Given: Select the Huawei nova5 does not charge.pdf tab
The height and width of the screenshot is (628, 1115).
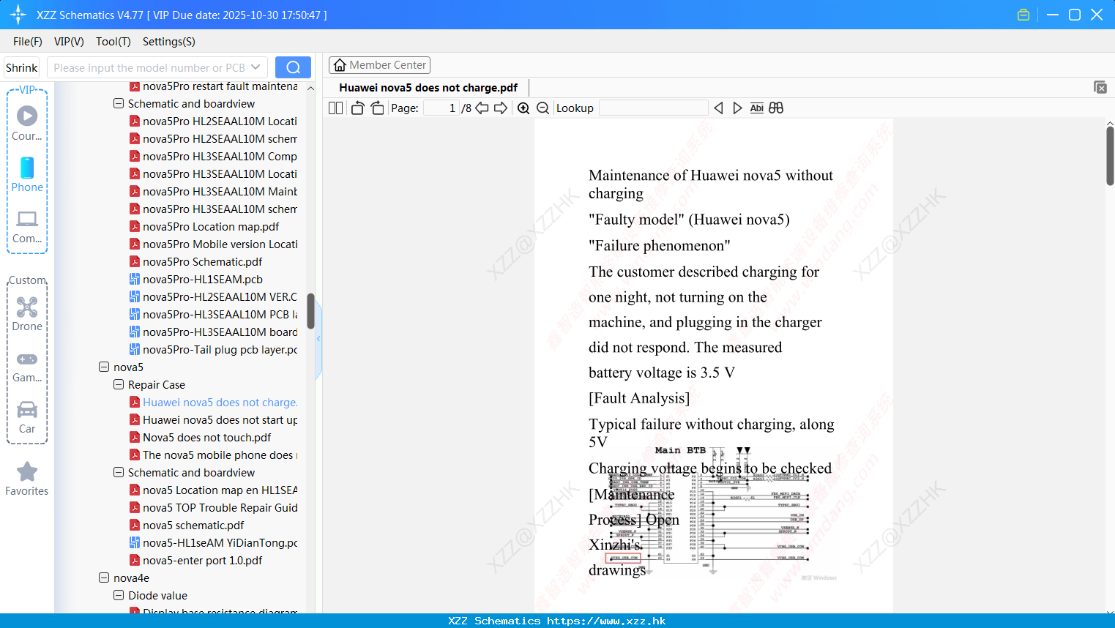Looking at the screenshot, I should (428, 87).
